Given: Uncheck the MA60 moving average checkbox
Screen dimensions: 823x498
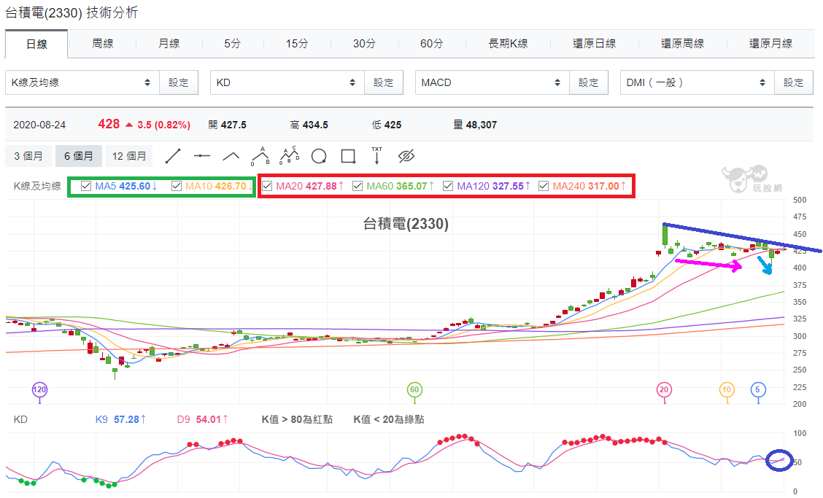Looking at the screenshot, I should pyautogui.click(x=358, y=186).
